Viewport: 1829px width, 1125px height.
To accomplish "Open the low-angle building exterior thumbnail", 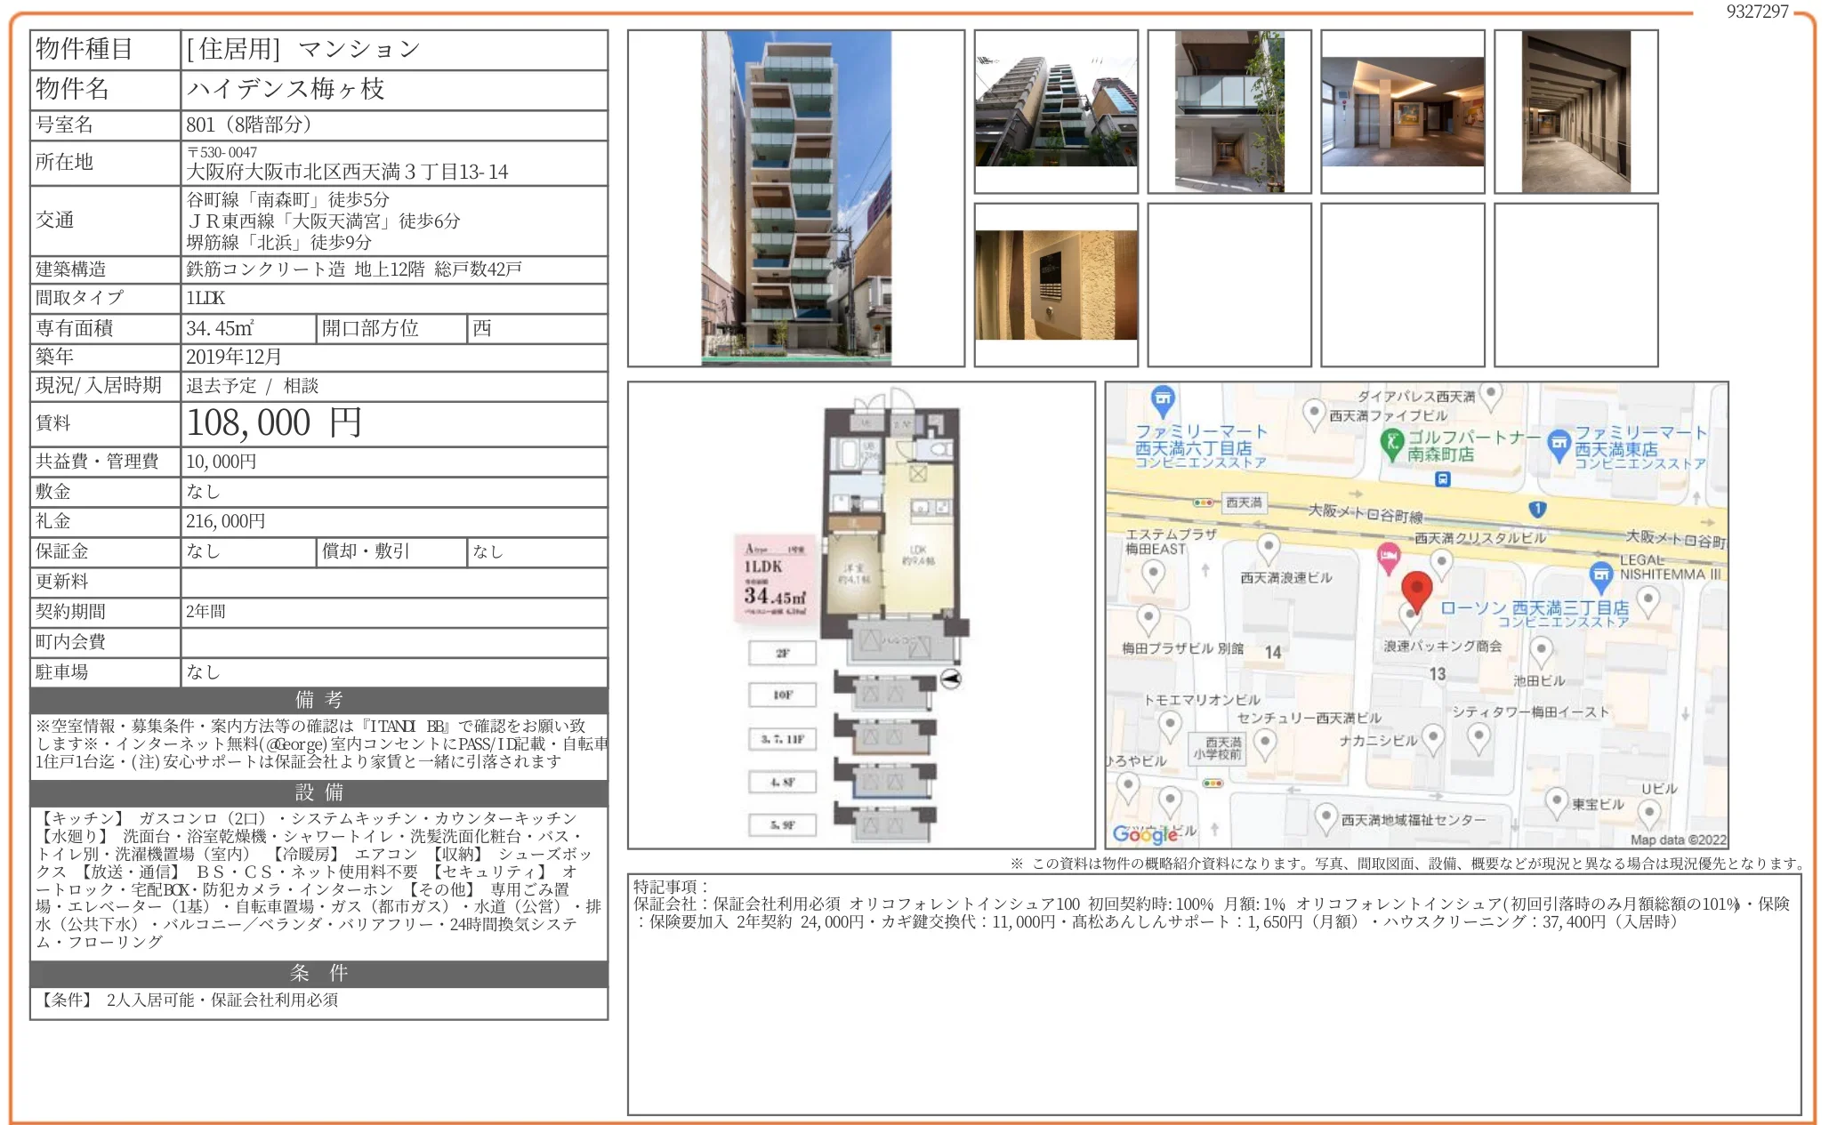I will coord(1055,112).
